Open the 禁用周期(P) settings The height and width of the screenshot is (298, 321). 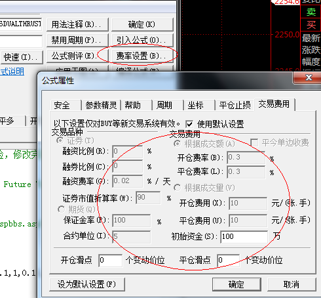coord(77,40)
